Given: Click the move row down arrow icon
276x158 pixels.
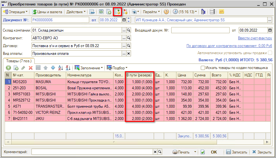Looking at the screenshot, I should [53, 68].
